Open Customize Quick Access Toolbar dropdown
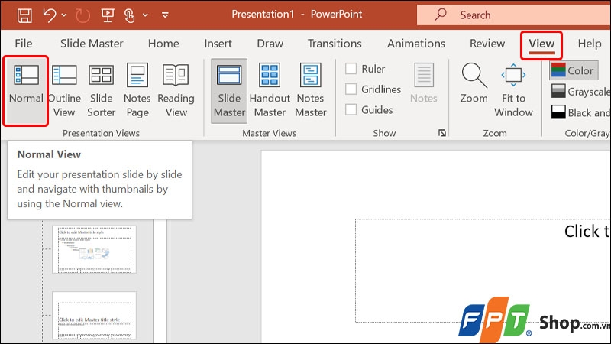 (x=165, y=15)
